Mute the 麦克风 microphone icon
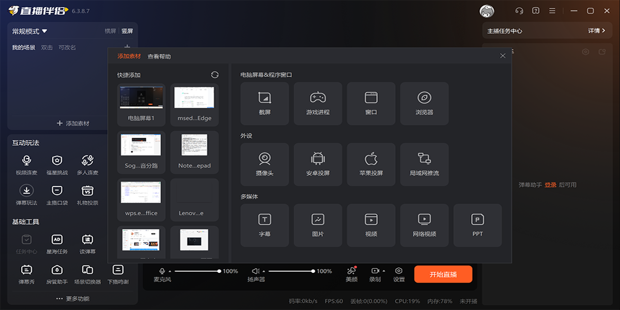This screenshot has height=310, width=620. 162,271
